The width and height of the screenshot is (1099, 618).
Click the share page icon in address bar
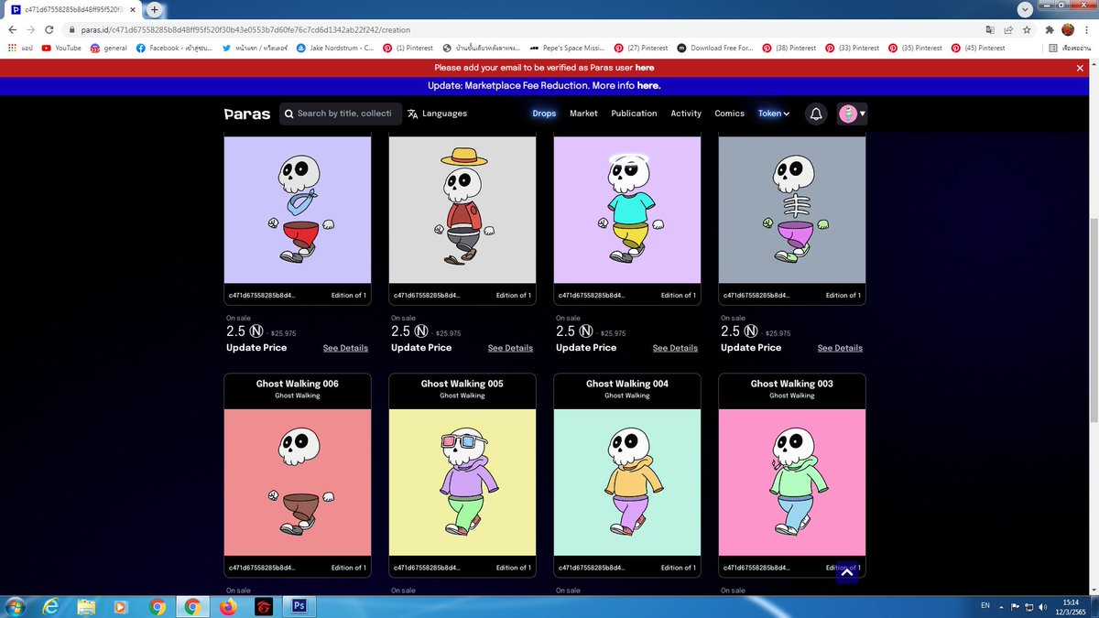pos(1009,29)
